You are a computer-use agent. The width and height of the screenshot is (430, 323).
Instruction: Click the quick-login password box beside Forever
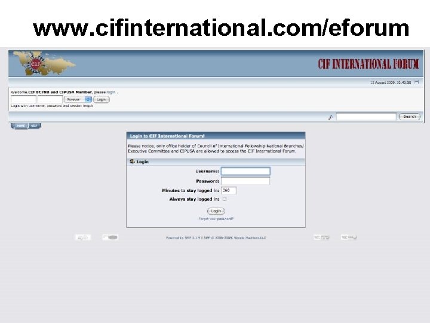pyautogui.click(x=50, y=99)
